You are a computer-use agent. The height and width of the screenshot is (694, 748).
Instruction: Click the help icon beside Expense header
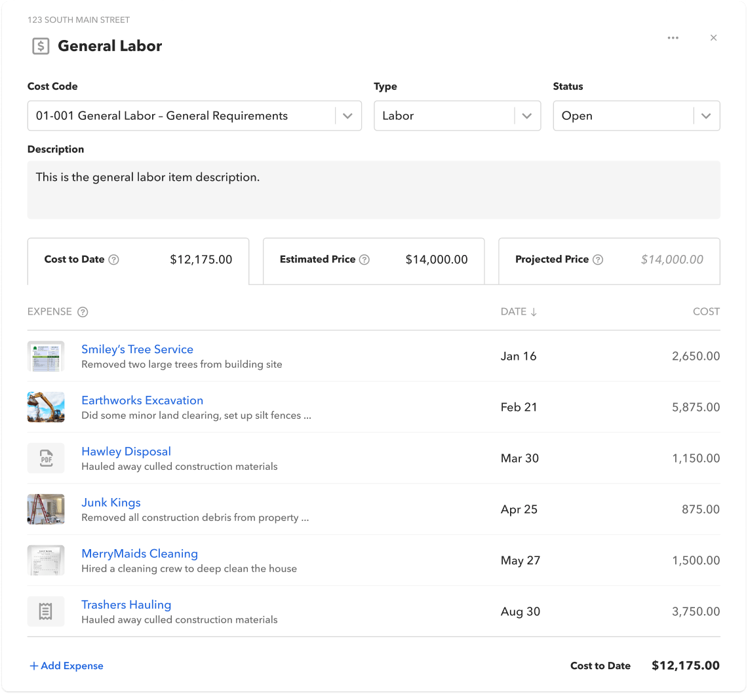point(83,312)
